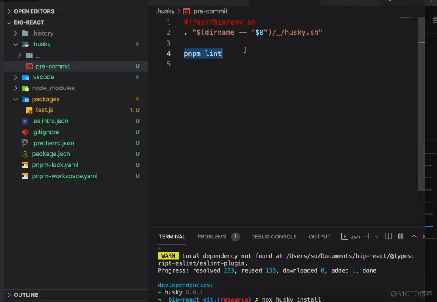The image size is (437, 302).
Task: Expand the .vscode folder chevron
Action: point(15,77)
